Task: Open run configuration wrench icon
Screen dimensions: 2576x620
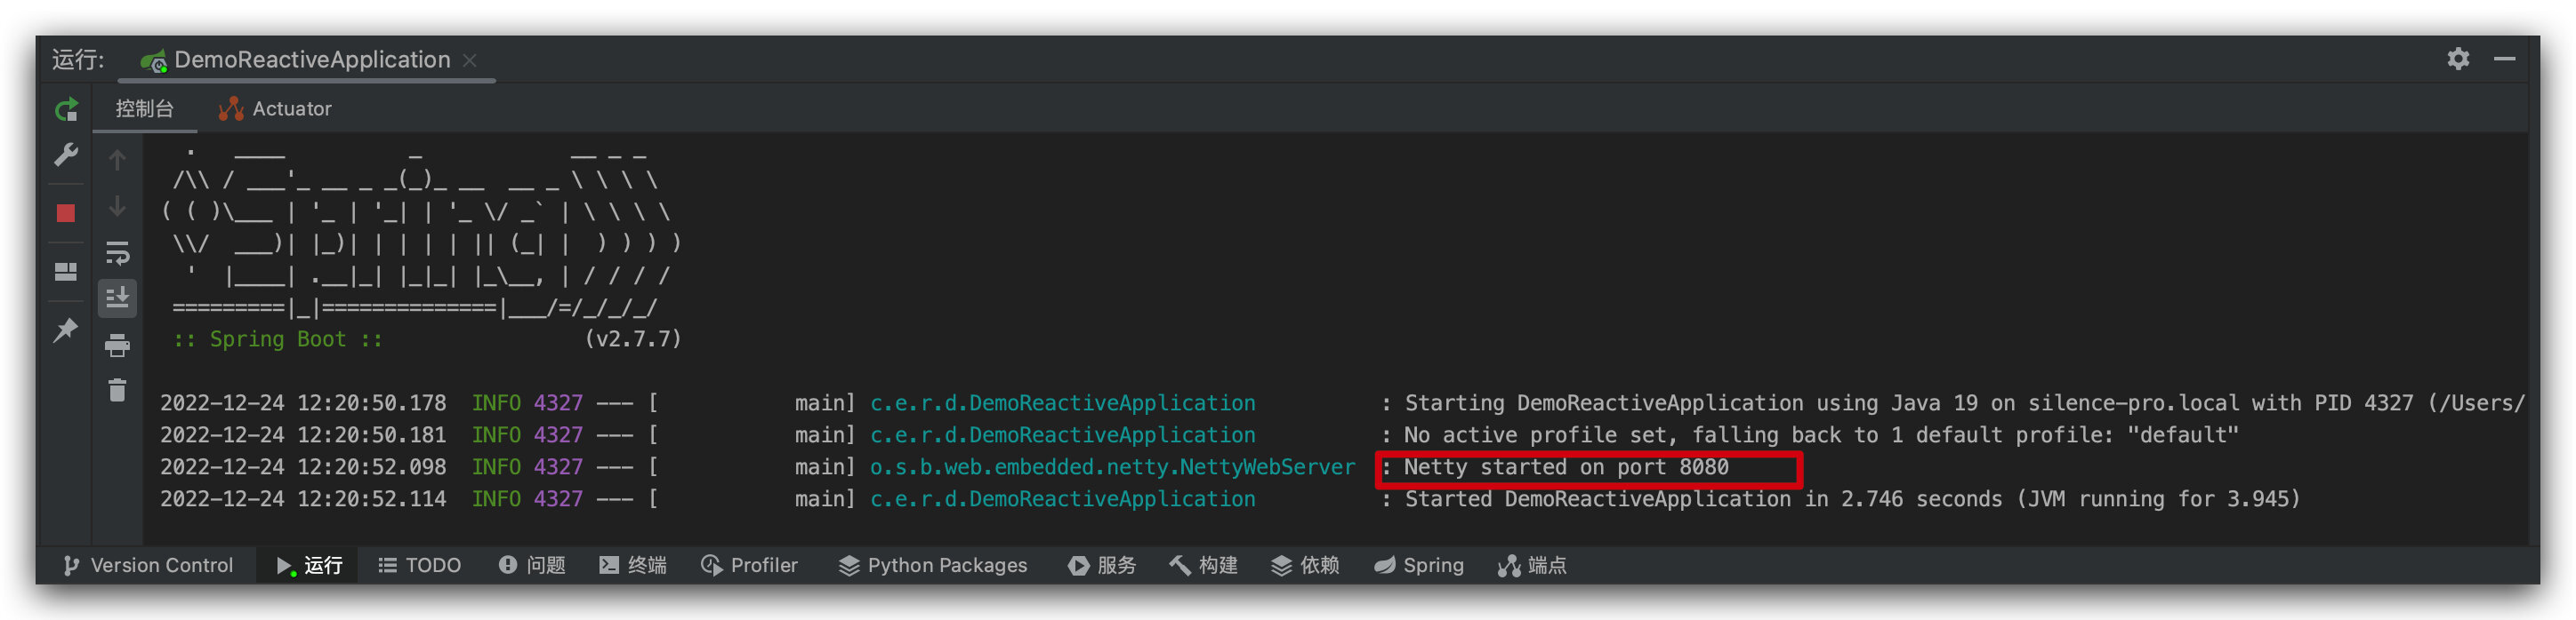Action: (66, 155)
